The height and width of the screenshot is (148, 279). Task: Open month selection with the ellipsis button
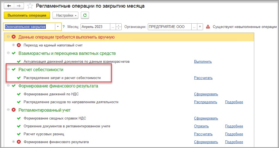(x=113, y=27)
